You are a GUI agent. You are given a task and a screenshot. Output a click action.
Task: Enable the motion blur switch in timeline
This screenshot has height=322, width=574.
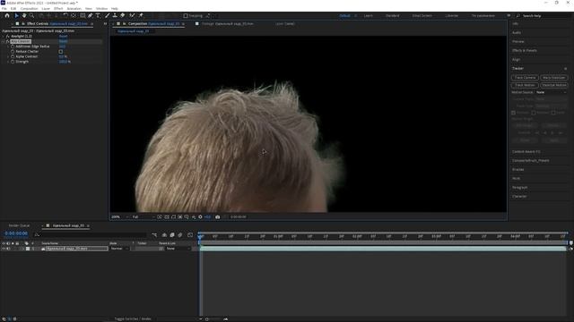(180, 235)
